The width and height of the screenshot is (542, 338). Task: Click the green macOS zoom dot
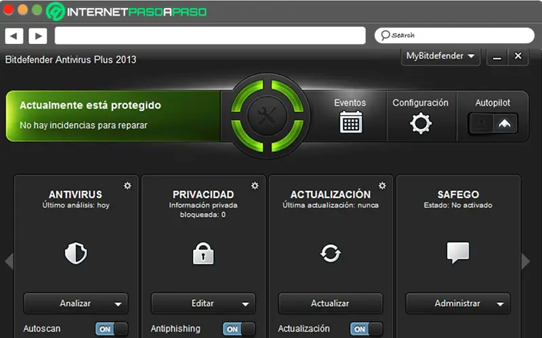pyautogui.click(x=37, y=9)
